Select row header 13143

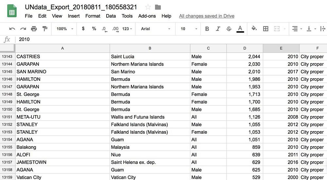[x=7, y=56]
